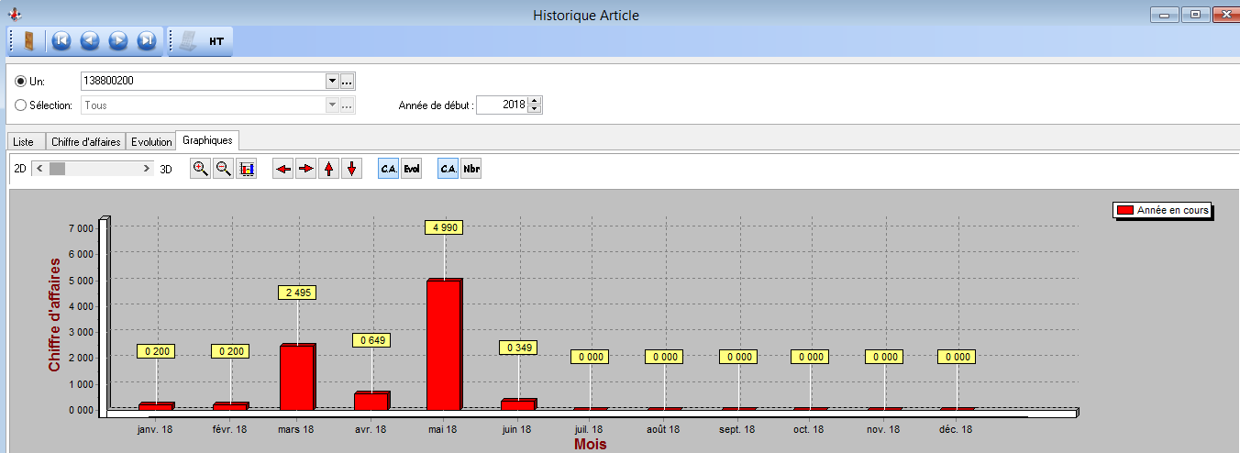Click the ellipsis browse button beside article field
The width and height of the screenshot is (1240, 453).
tap(348, 81)
